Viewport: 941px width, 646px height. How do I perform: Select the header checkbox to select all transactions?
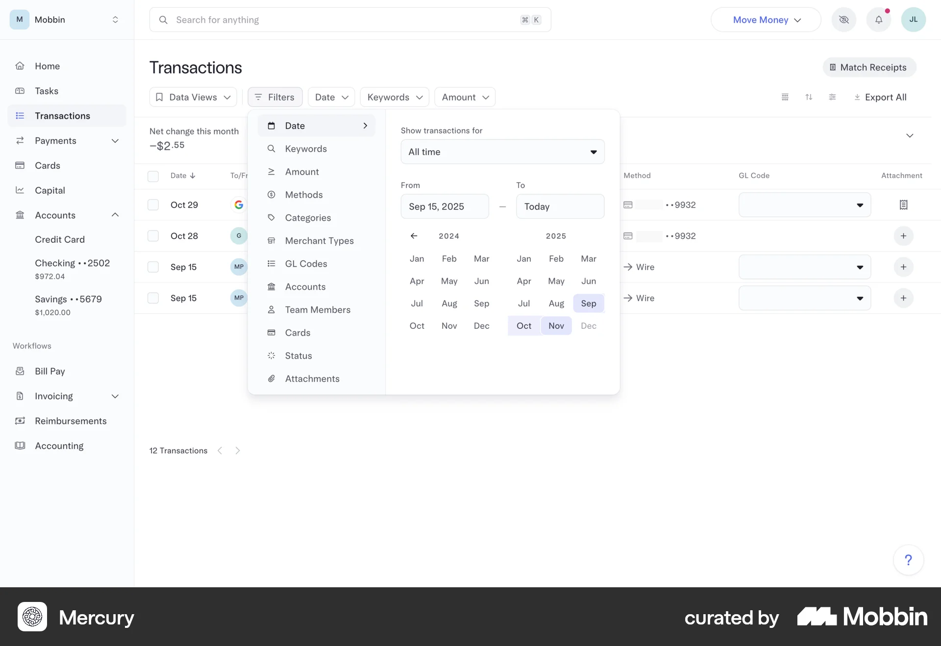[x=153, y=176]
